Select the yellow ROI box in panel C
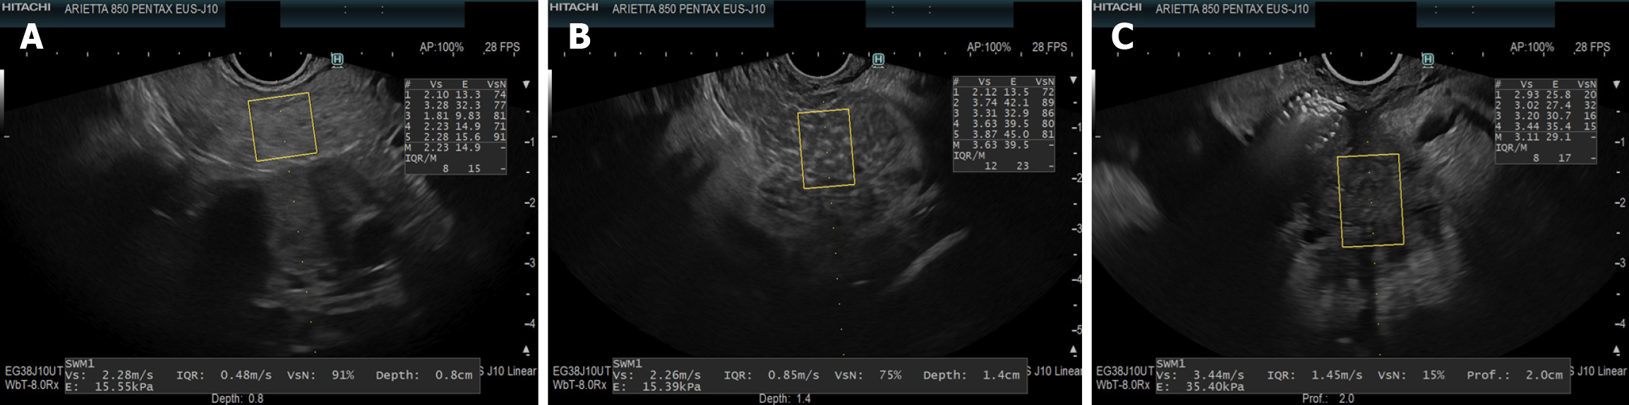 point(1370,200)
